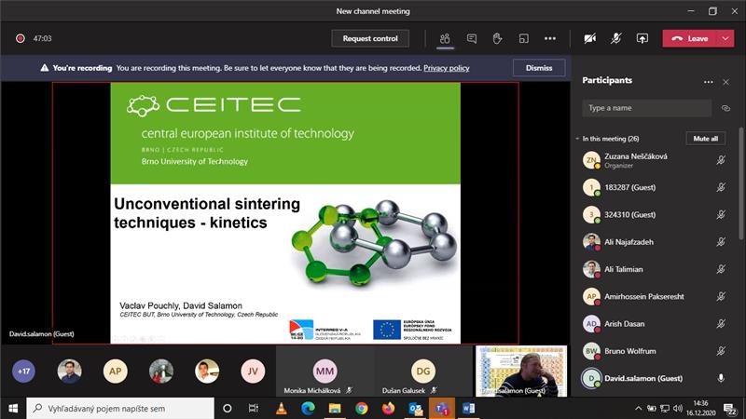The width and height of the screenshot is (746, 419).
Task: Open the Privacy policy link
Action: [x=447, y=68]
